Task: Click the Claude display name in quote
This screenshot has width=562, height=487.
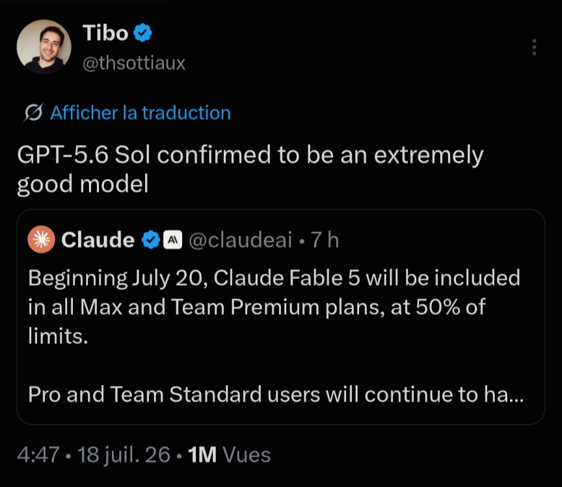Action: [98, 240]
